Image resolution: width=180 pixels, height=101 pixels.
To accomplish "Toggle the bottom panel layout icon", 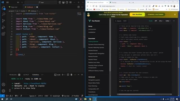I will tap(63, 2).
